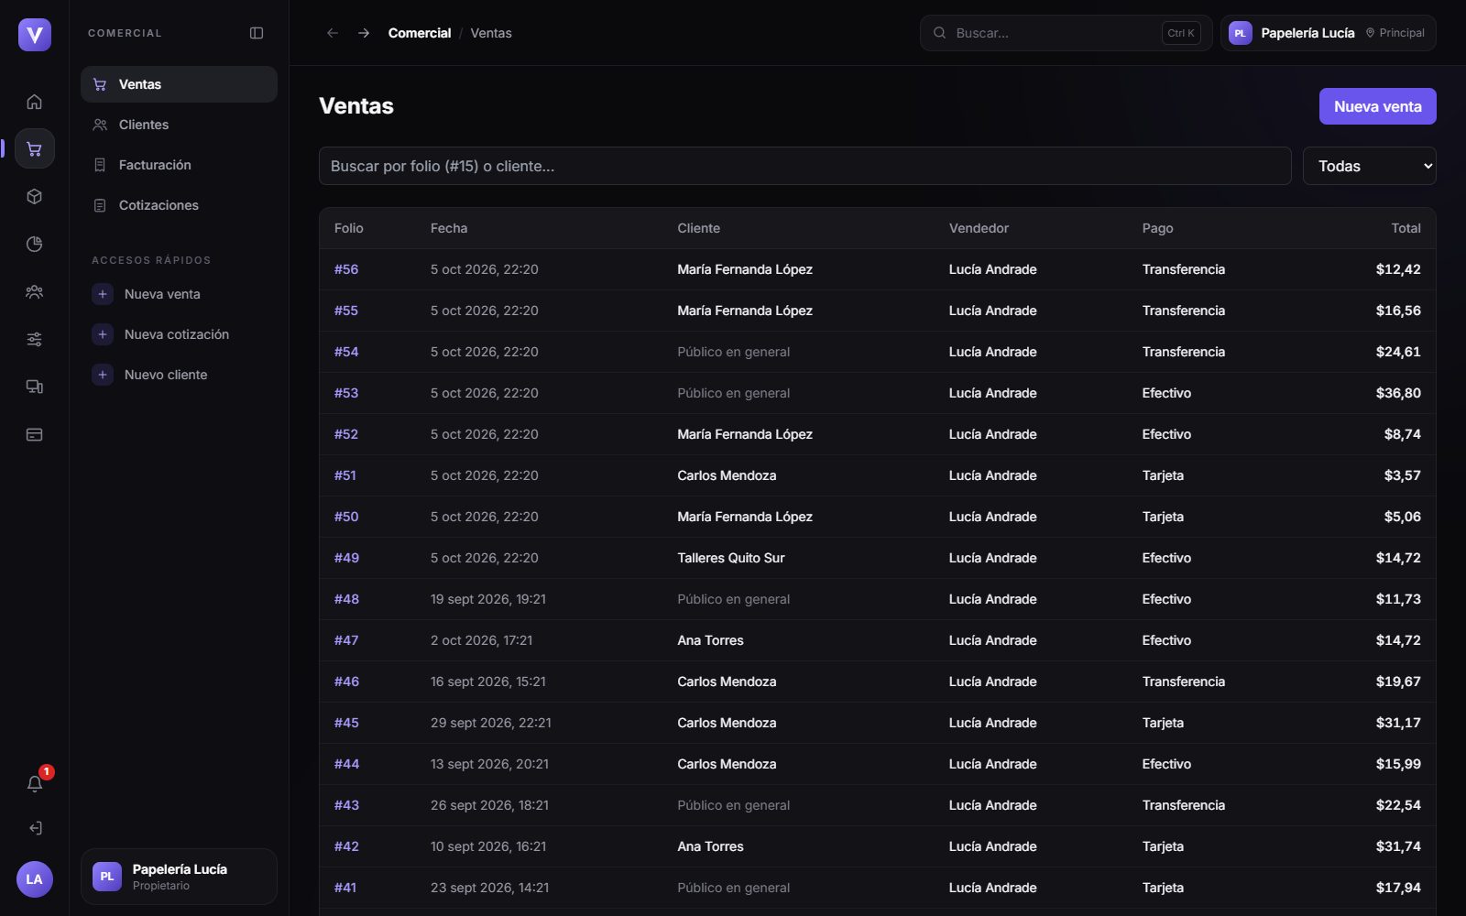Click the Total column header
The height and width of the screenshot is (916, 1466).
click(1406, 228)
